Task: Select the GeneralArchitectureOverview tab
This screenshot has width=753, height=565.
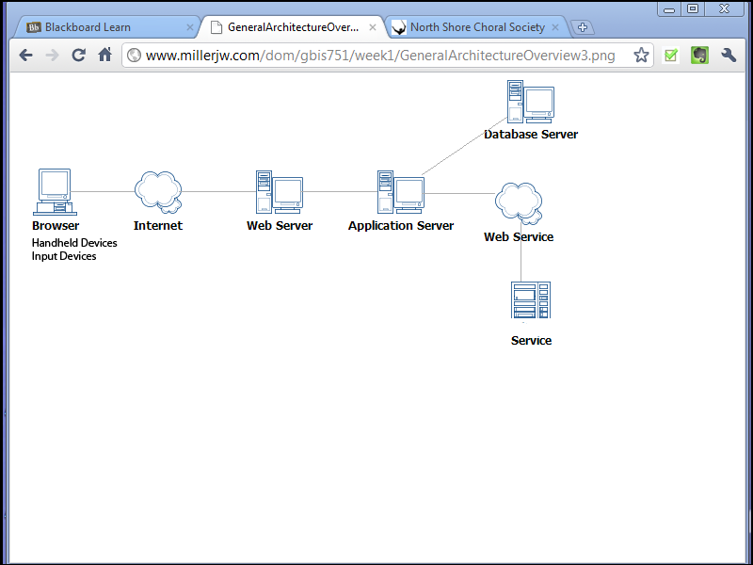Action: coord(292,27)
